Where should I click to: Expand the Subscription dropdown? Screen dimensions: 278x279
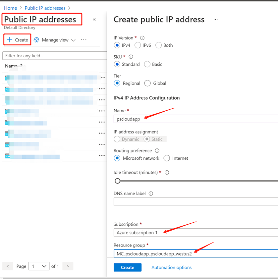[195, 233]
